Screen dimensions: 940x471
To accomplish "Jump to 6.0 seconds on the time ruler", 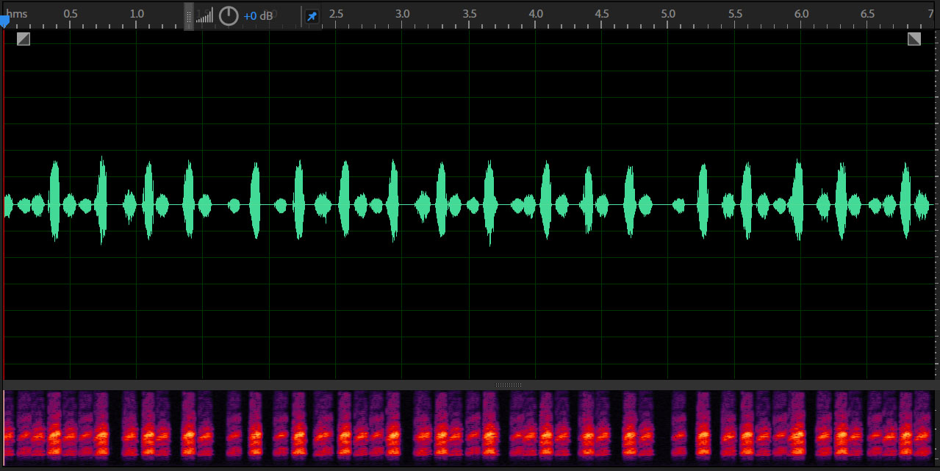I will pyautogui.click(x=801, y=14).
